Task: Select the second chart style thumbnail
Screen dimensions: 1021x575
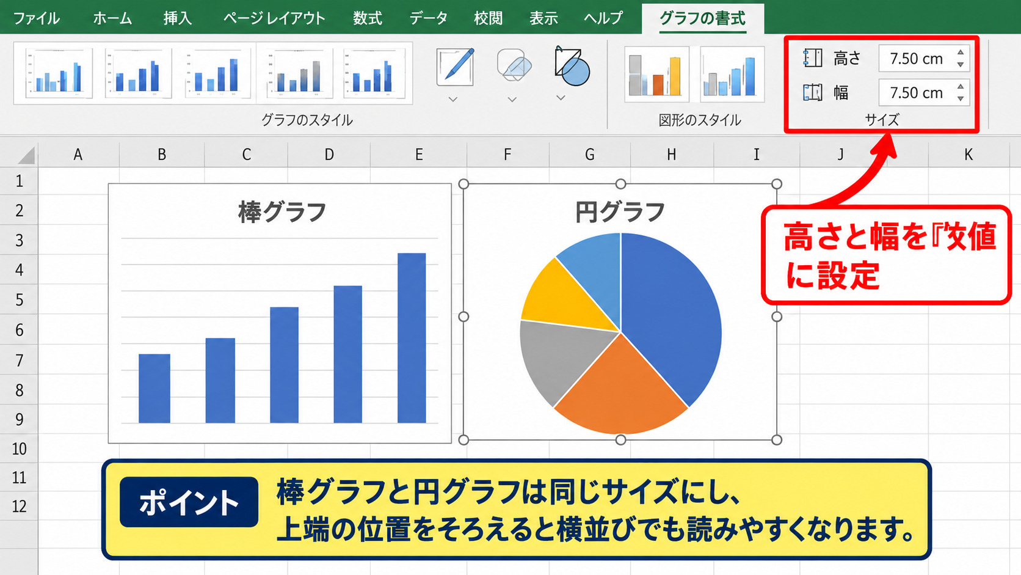Action: pyautogui.click(x=138, y=73)
